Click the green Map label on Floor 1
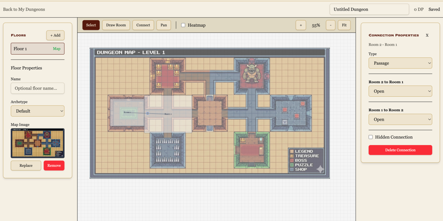The image size is (443, 221). point(57,49)
